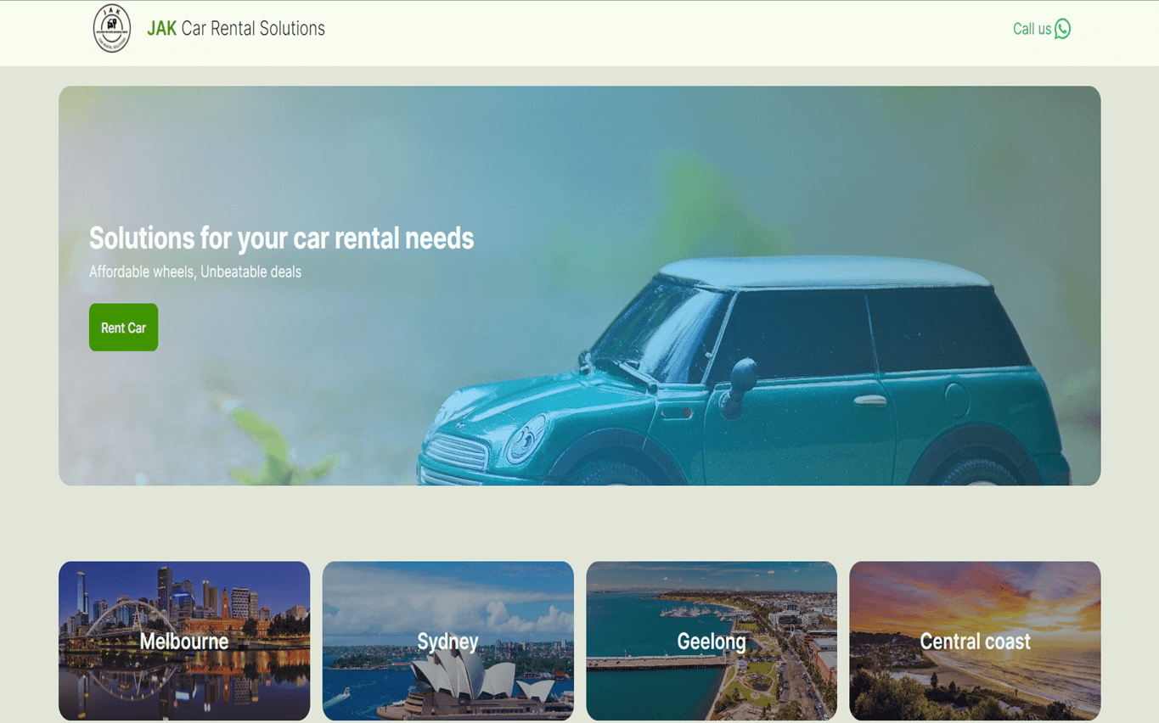Open the Call us link
Viewport: 1159px width, 723px height.
1042,29
